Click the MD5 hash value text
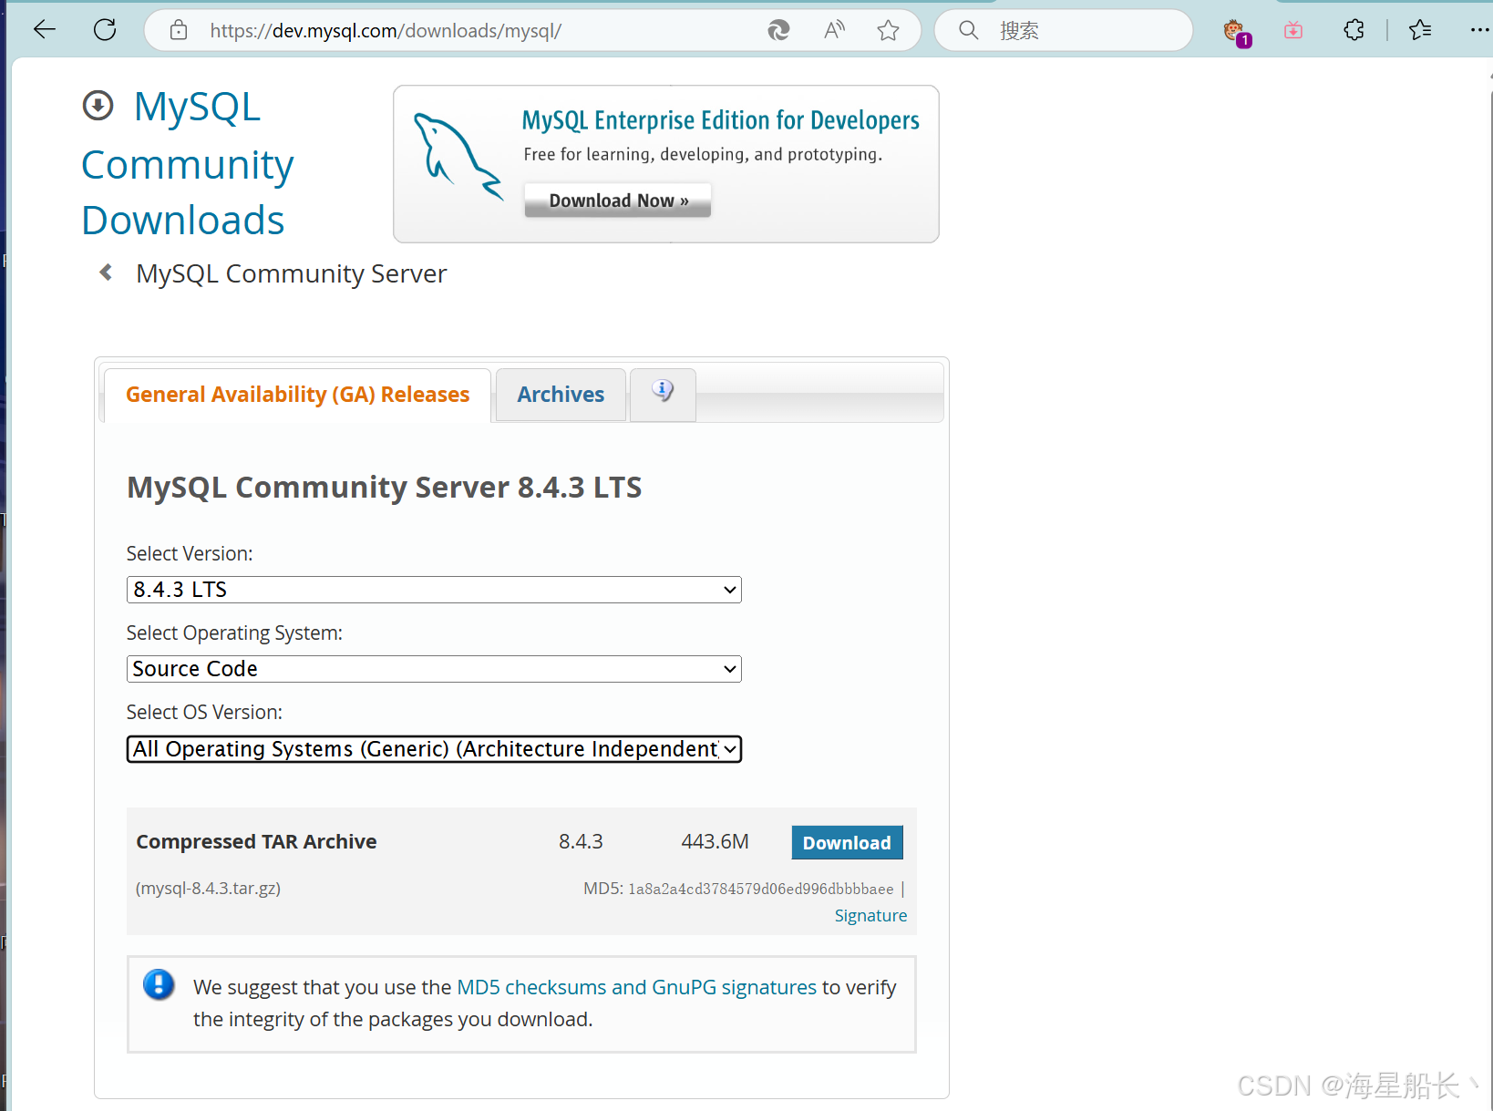The width and height of the screenshot is (1493, 1111). [x=760, y=889]
